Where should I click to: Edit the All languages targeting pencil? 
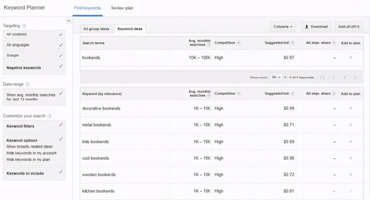point(61,45)
